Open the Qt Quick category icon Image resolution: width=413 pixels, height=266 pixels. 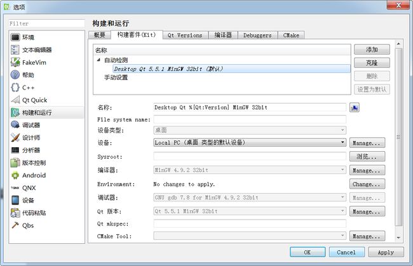pyautogui.click(x=15, y=100)
